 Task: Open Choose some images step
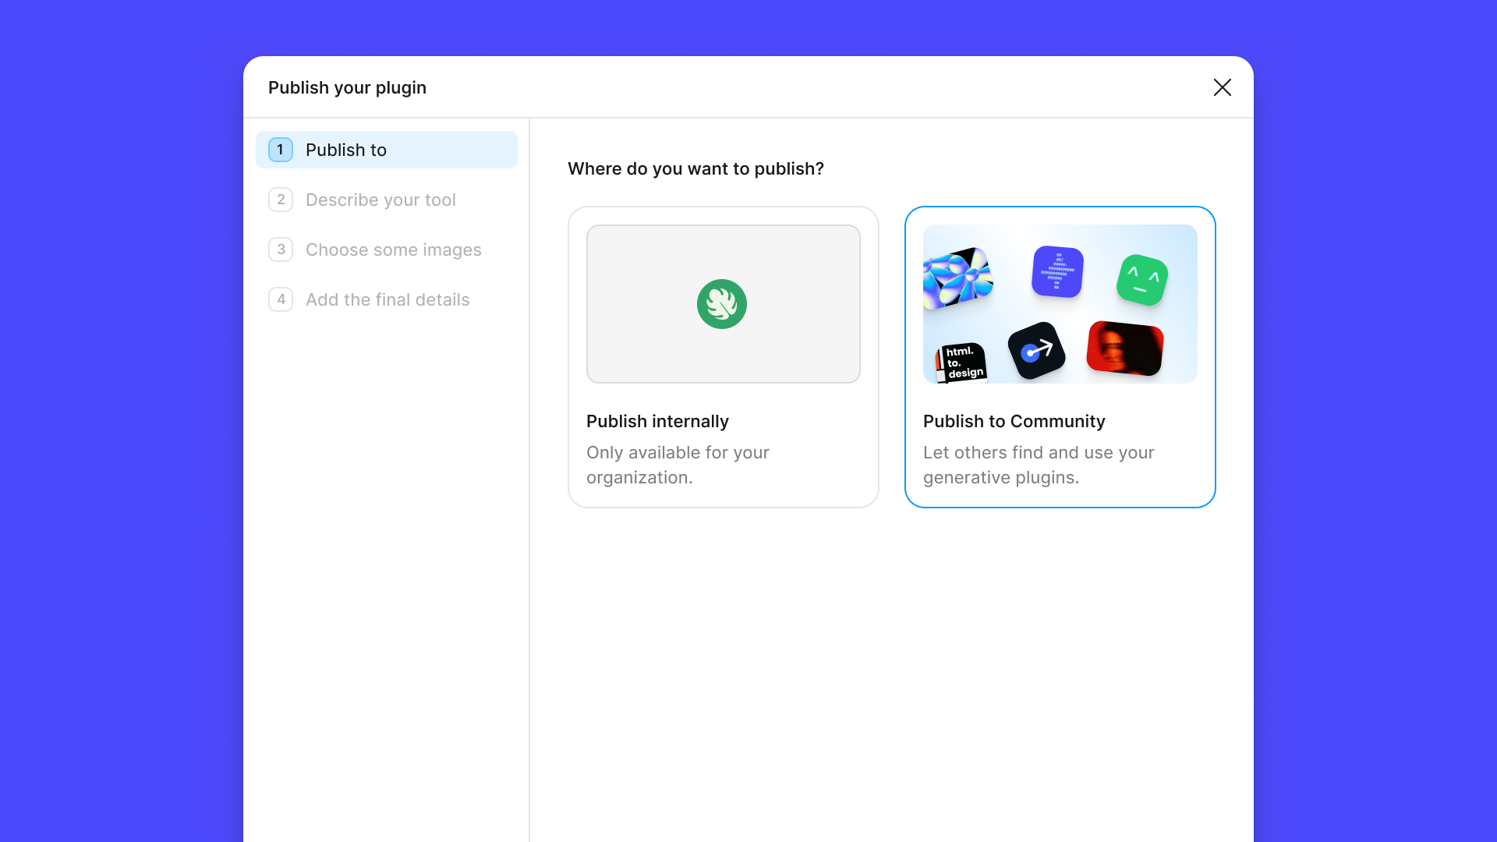click(x=387, y=249)
